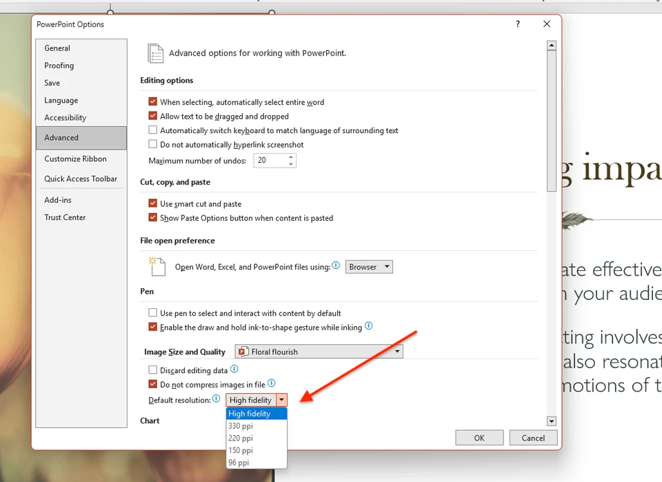Image resolution: width=662 pixels, height=482 pixels.
Task: Click the Cancel button
Action: [533, 437]
